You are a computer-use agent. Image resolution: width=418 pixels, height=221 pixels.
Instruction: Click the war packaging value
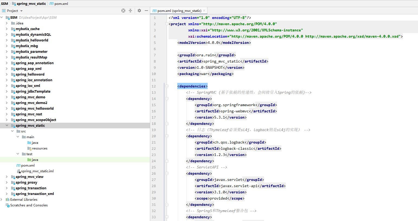click(204, 74)
